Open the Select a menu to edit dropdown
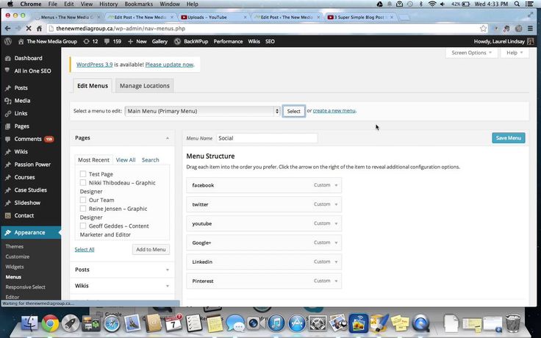The width and height of the screenshot is (541, 338). (x=202, y=111)
